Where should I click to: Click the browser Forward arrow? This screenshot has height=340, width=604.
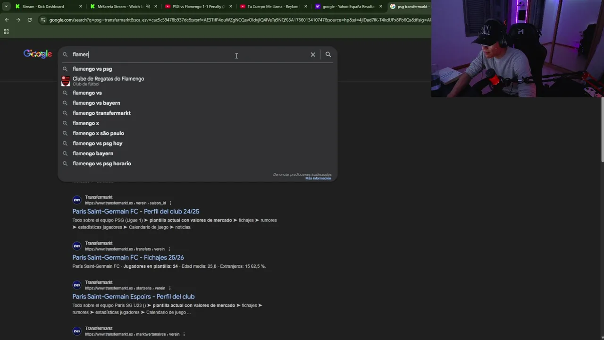point(18,20)
